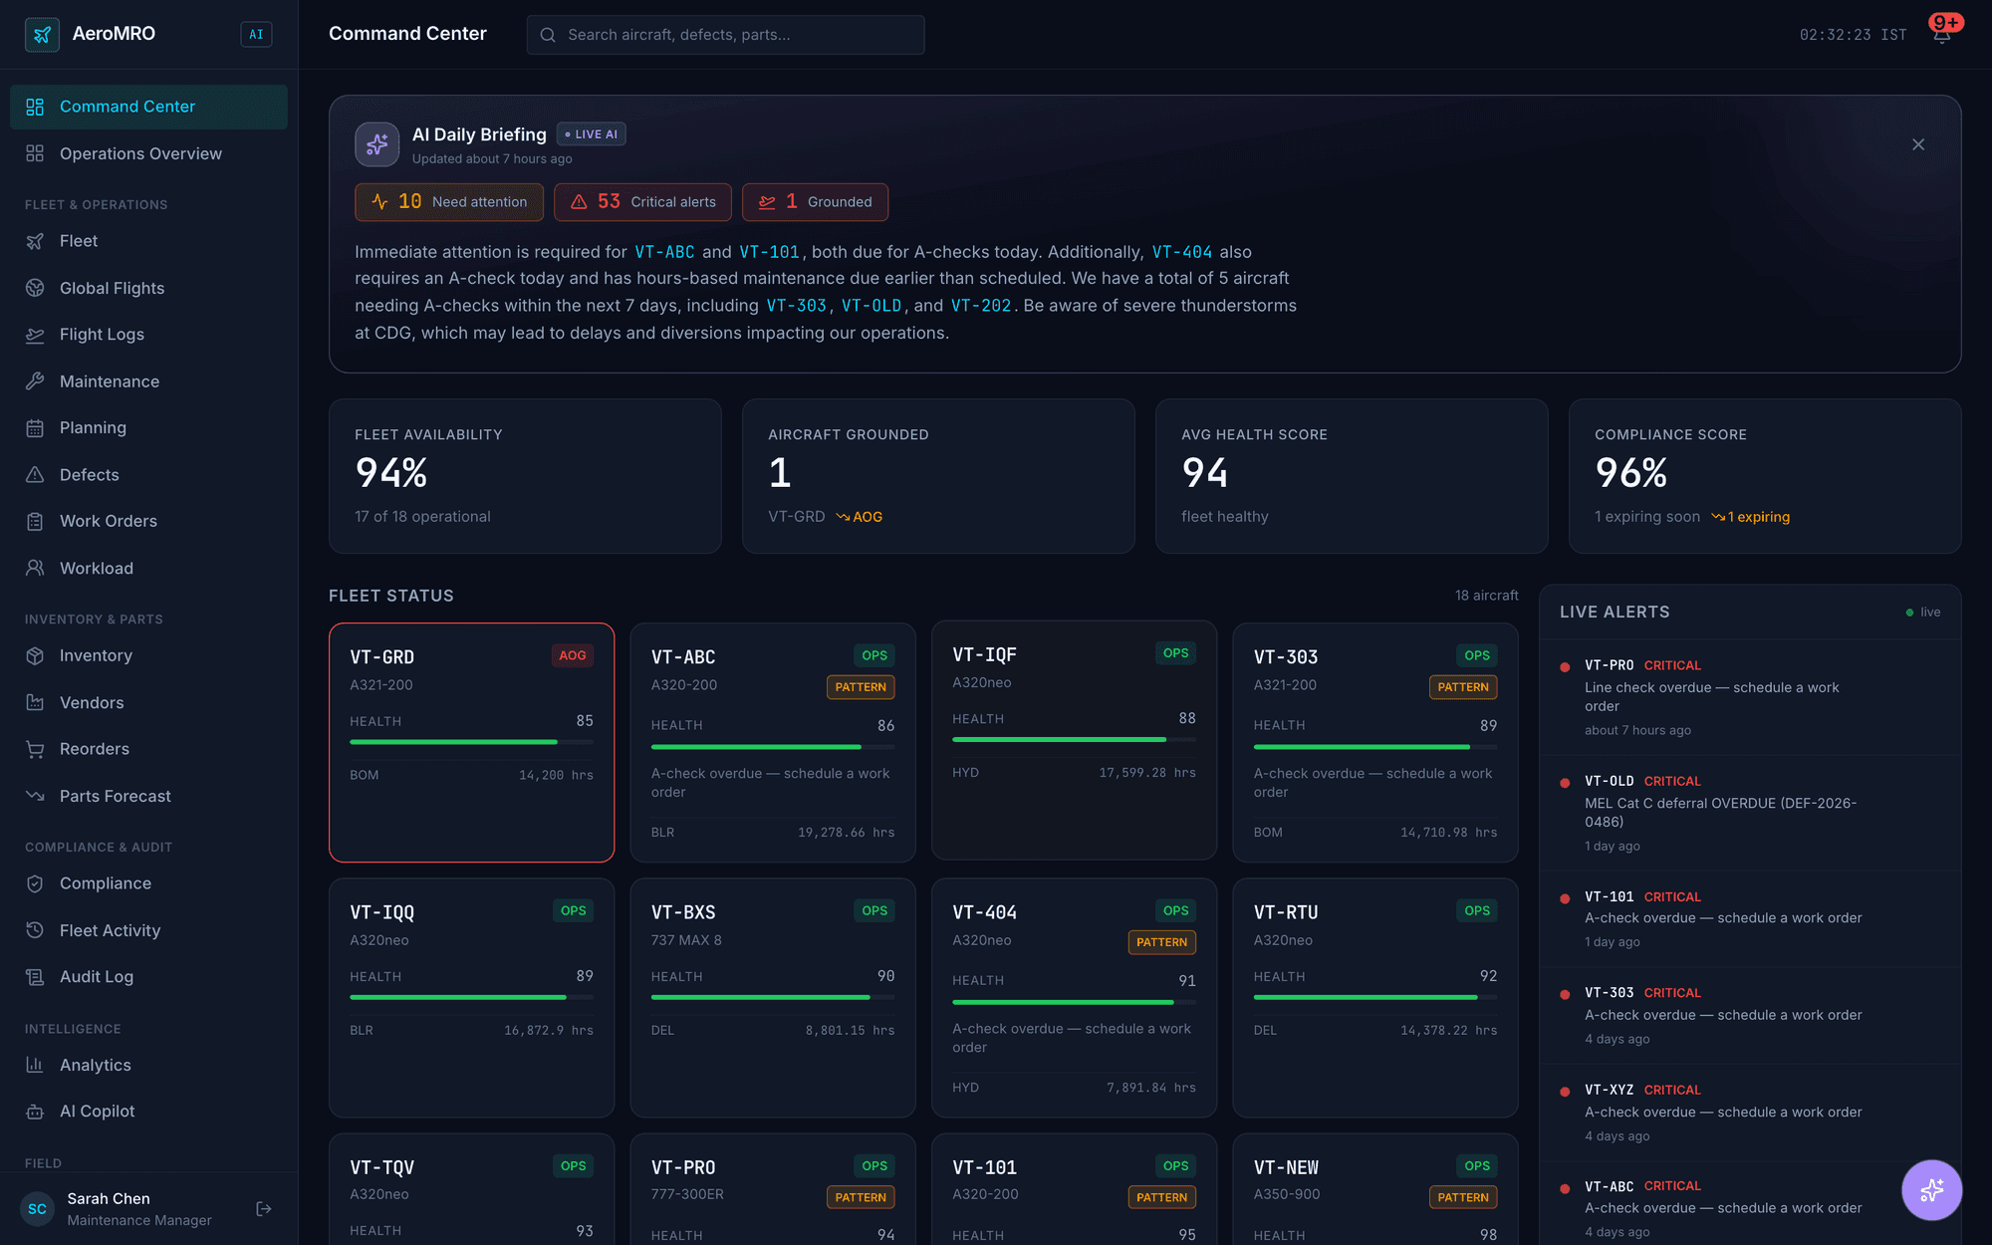Screen dimensions: 1992x1245
Task: Click the Audit Log scroll icon
Action: 35,977
